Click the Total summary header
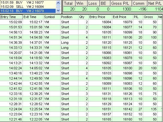 69,3
